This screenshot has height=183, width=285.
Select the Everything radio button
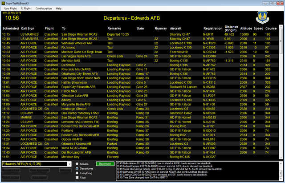(x=77, y=173)
